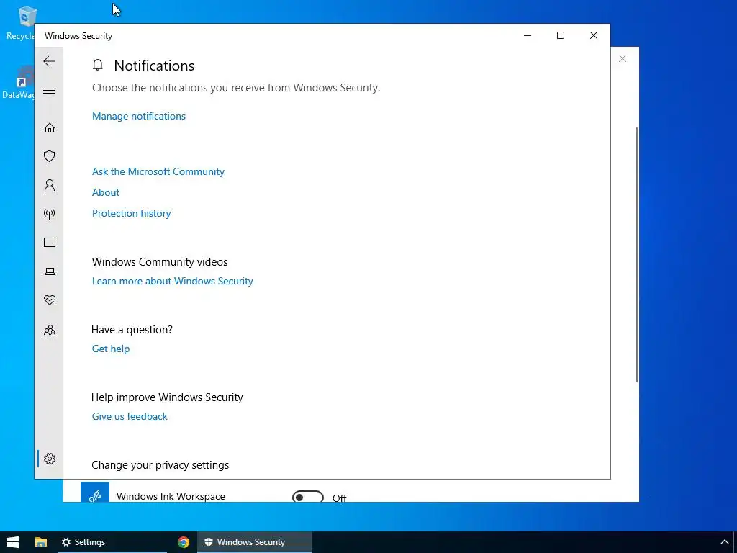Close the Windows Security window
This screenshot has width=737, height=553.
(x=594, y=35)
